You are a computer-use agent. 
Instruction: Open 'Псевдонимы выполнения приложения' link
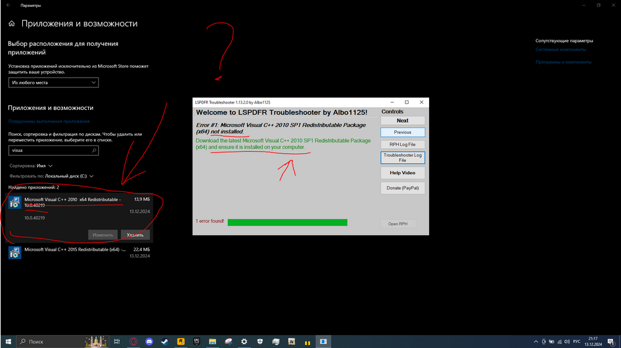point(48,122)
